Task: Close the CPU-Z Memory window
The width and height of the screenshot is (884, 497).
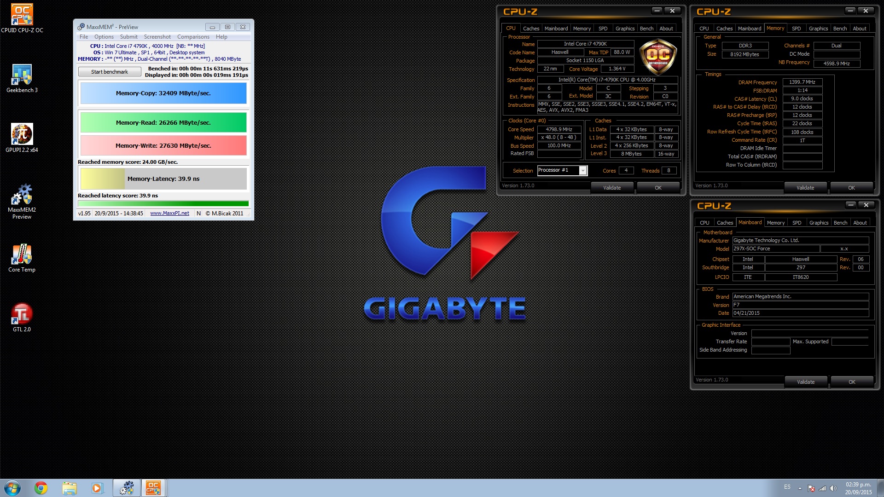Action: point(866,11)
